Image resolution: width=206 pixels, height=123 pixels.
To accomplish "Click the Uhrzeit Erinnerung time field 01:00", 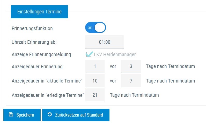I will pos(105,42).
